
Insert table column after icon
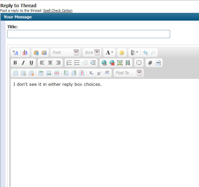[x=74, y=73]
